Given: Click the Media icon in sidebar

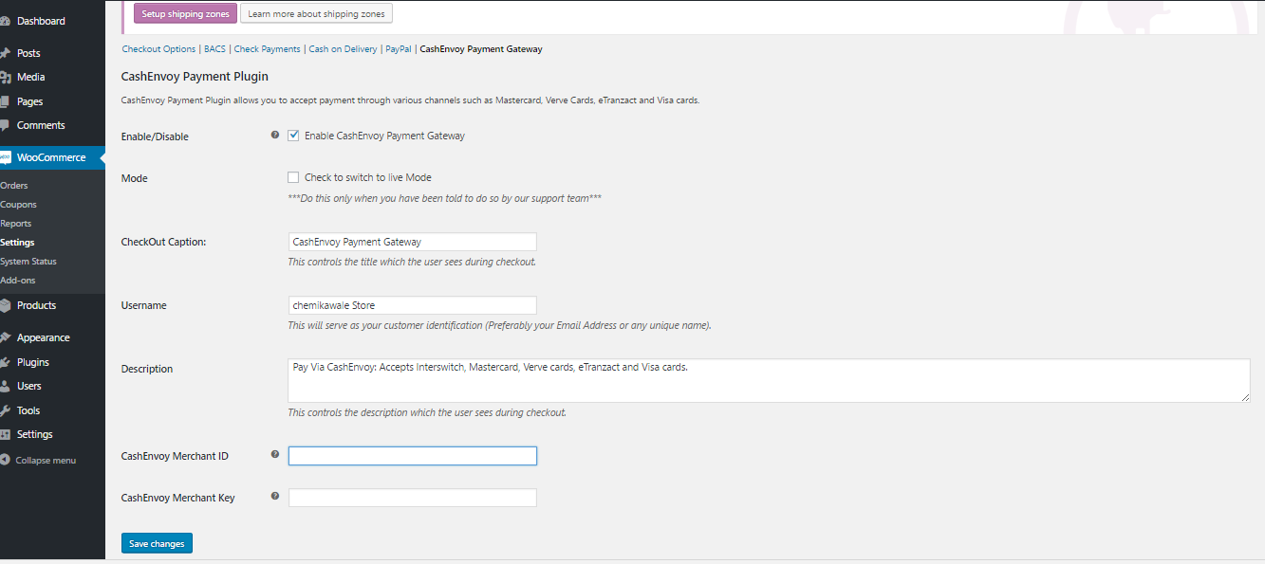Looking at the screenshot, I should pos(5,77).
